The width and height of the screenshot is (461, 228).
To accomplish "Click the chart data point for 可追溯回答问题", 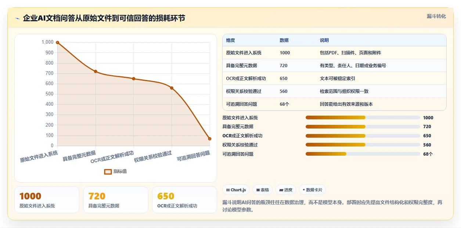I will 210,139.
